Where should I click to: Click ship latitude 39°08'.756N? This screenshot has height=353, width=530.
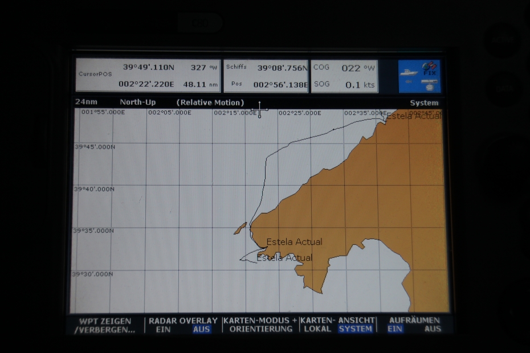(283, 68)
